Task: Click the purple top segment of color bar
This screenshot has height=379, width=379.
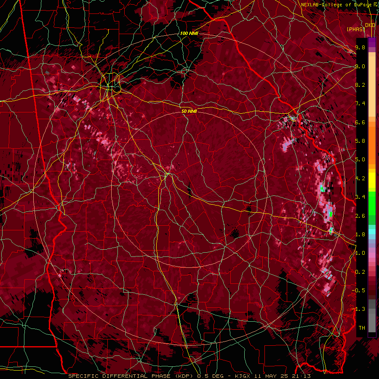Action: point(372,42)
